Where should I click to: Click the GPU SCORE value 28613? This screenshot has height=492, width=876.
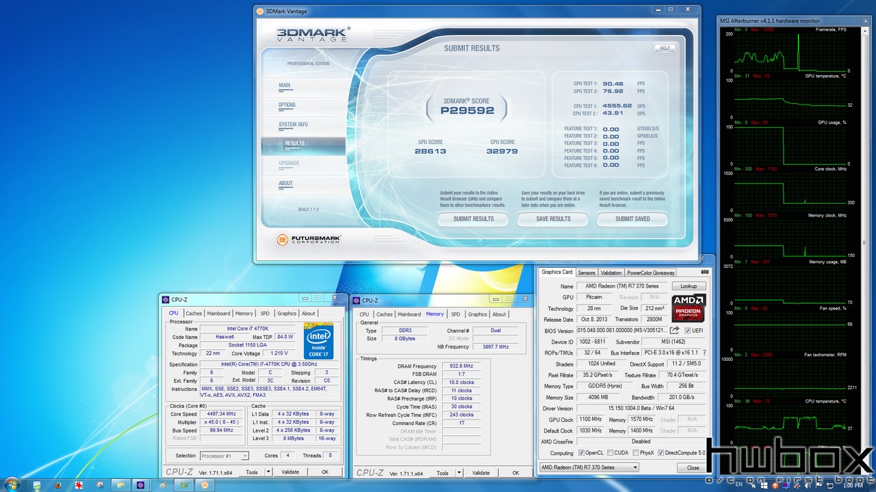[430, 152]
